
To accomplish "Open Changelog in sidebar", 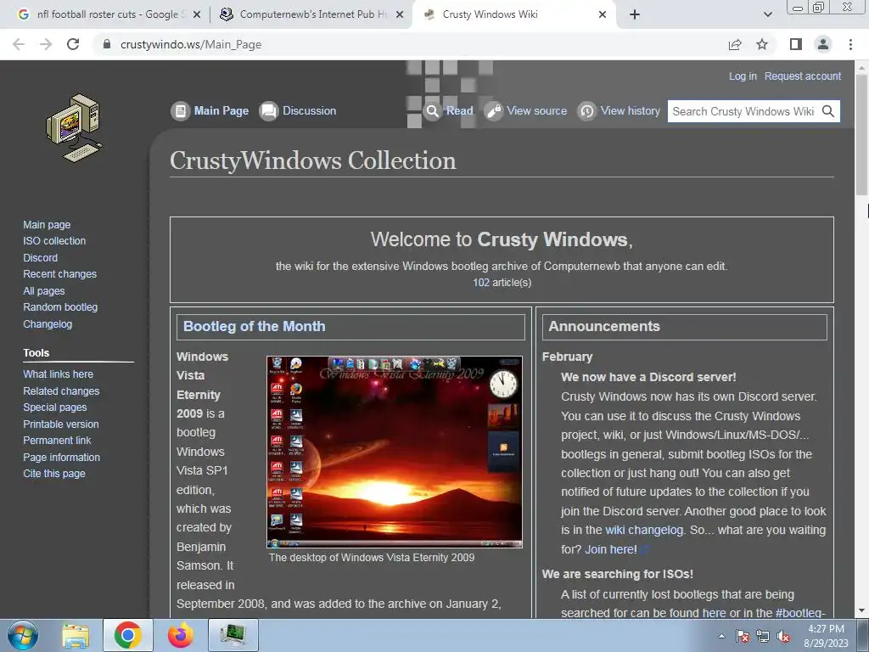I will (x=48, y=323).
